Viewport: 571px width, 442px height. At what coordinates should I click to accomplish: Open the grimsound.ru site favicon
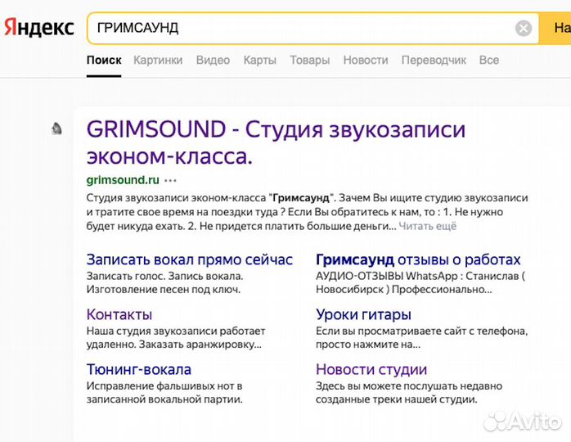point(56,129)
